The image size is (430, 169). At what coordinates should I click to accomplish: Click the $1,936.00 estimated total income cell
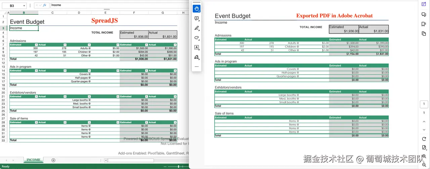pos(134,37)
